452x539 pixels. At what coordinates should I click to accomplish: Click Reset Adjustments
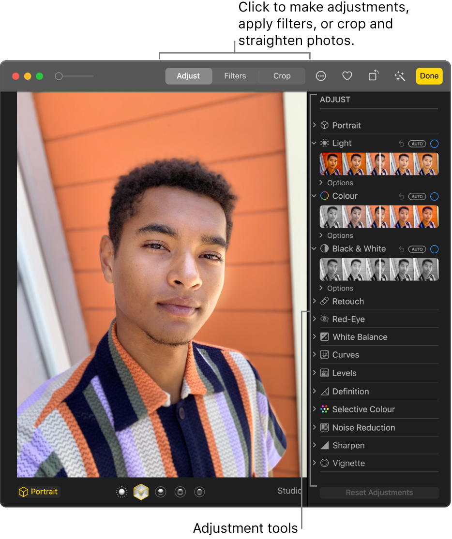(x=379, y=492)
